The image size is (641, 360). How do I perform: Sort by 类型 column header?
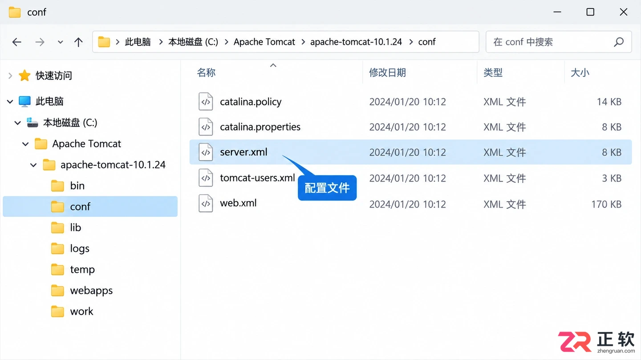pos(493,72)
